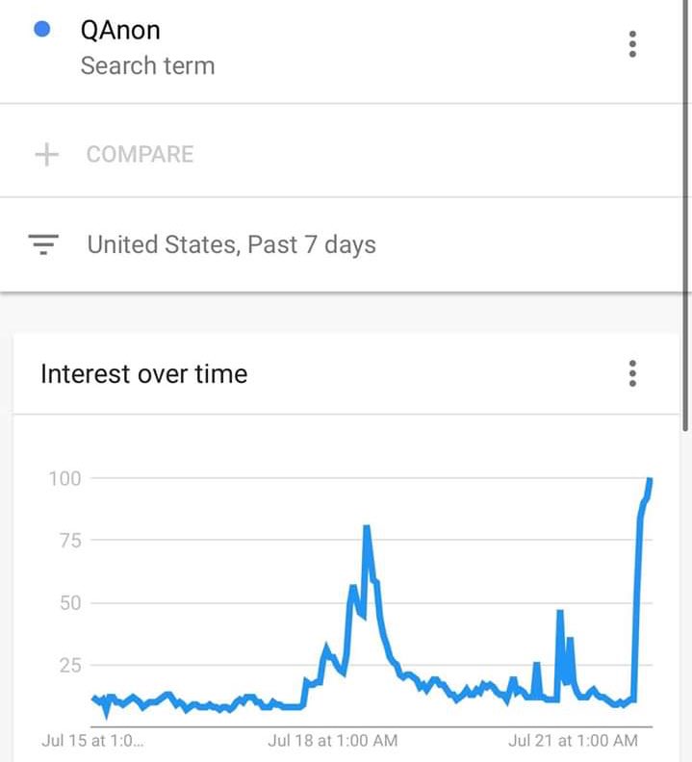Open Interest over time options menu
692x762 pixels.
point(632,373)
